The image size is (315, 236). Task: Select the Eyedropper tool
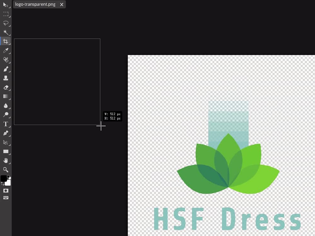pyautogui.click(x=6, y=50)
